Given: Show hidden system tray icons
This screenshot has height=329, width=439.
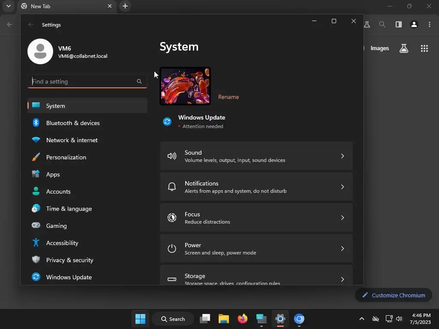Looking at the screenshot, I should tap(362, 319).
